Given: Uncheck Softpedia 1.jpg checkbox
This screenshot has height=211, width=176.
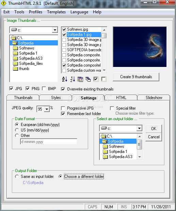Looking at the screenshot, I should (64, 34).
